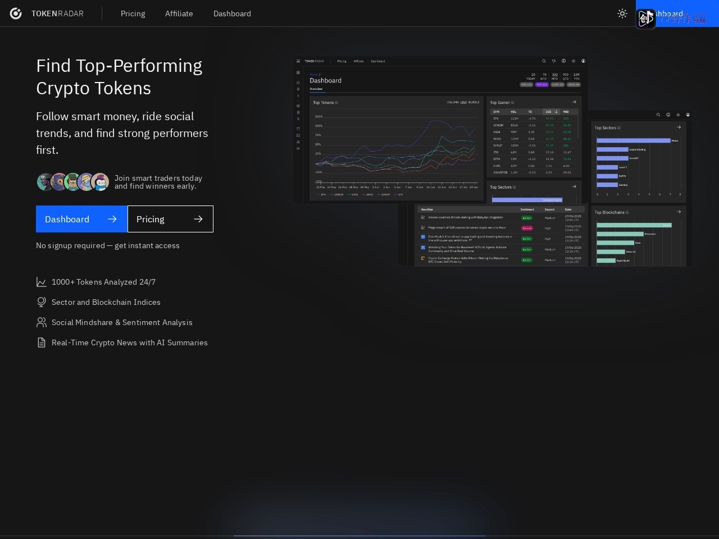Click the headline "Find Top-Performing Crypto Tokens"

[119, 77]
